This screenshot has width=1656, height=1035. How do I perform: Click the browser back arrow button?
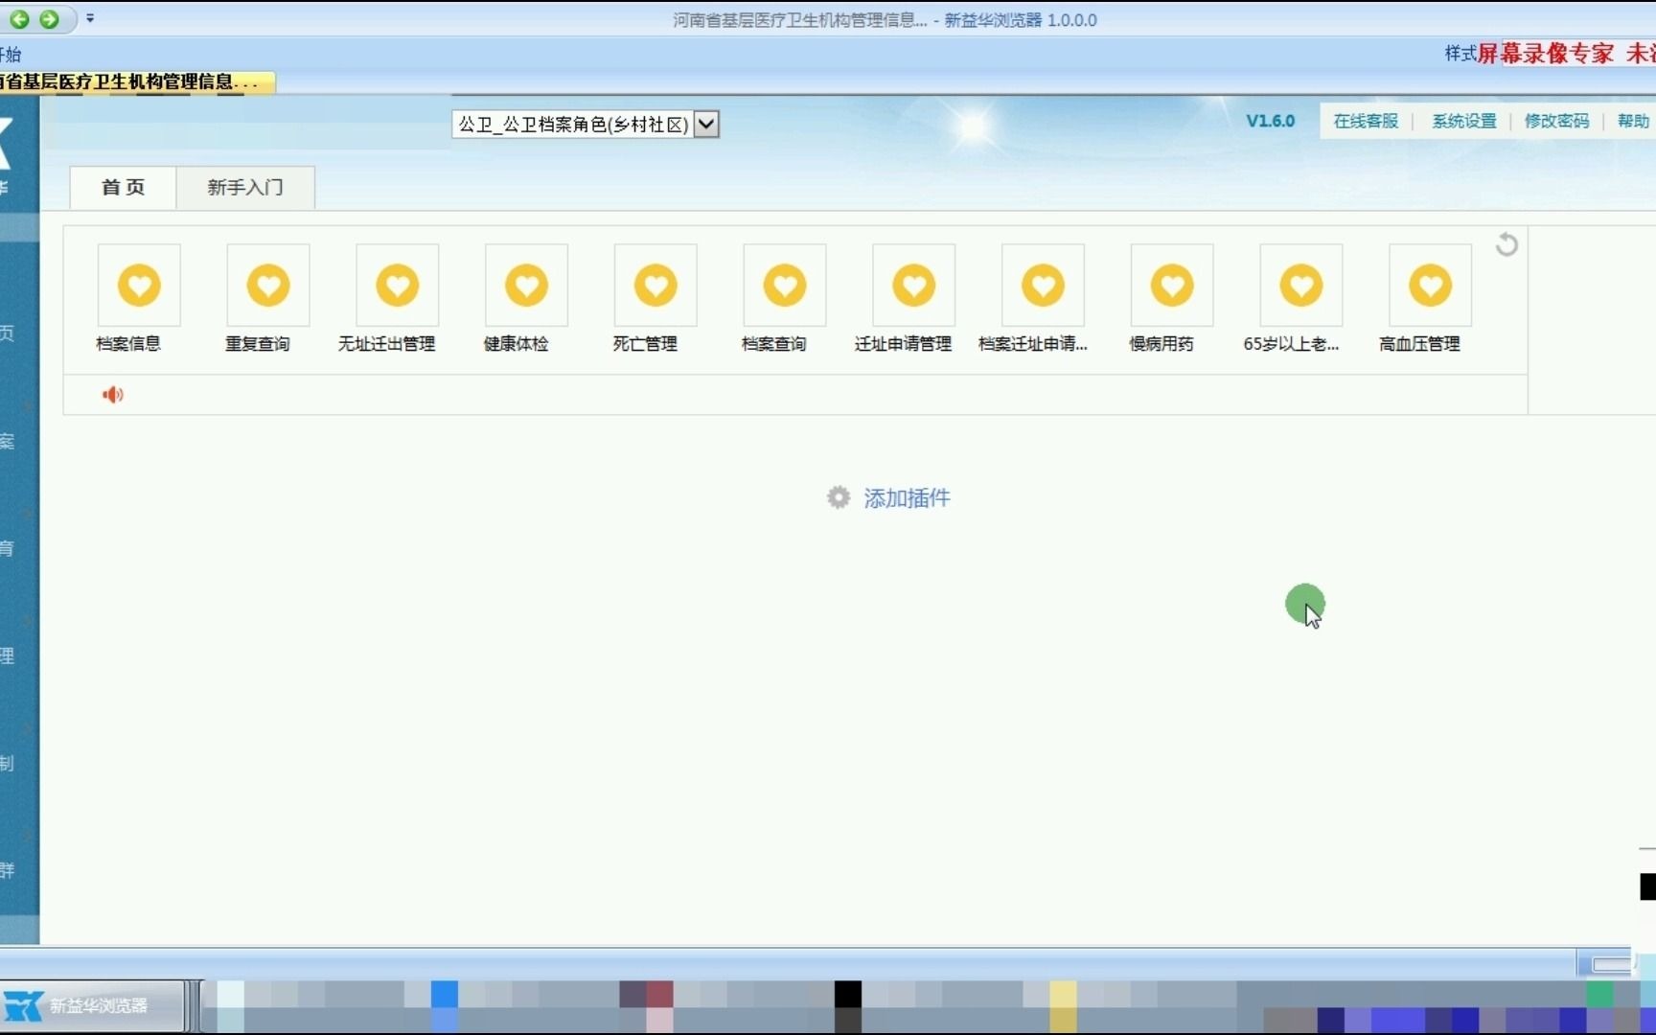click(x=19, y=19)
